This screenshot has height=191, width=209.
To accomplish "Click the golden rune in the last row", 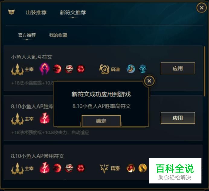I will (x=143, y=168).
